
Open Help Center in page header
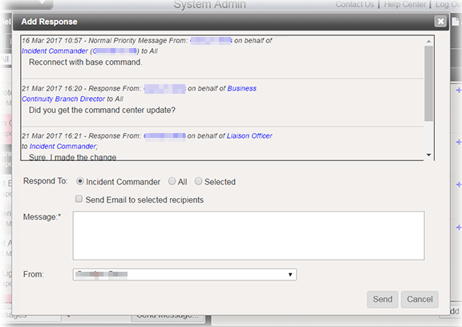[x=405, y=5]
